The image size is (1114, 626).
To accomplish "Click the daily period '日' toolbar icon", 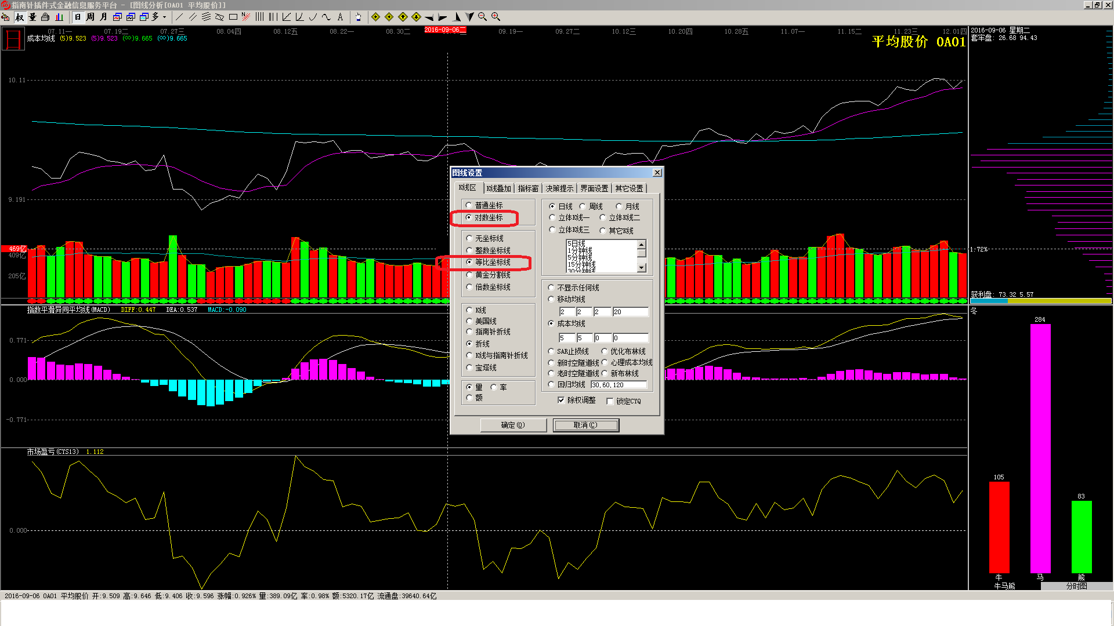I will pos(78,17).
